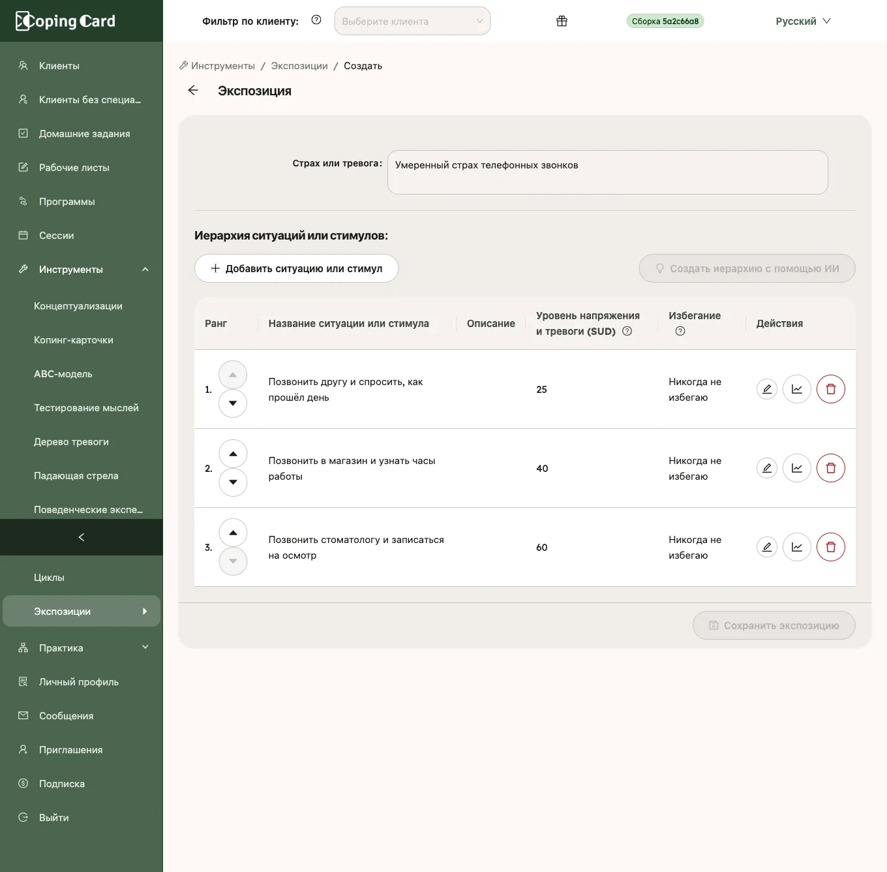Move store call situation up in rank
Viewport: 887px width, 872px height.
click(x=233, y=454)
